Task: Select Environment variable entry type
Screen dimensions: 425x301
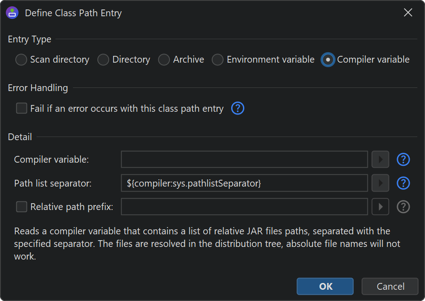Action: (x=218, y=60)
